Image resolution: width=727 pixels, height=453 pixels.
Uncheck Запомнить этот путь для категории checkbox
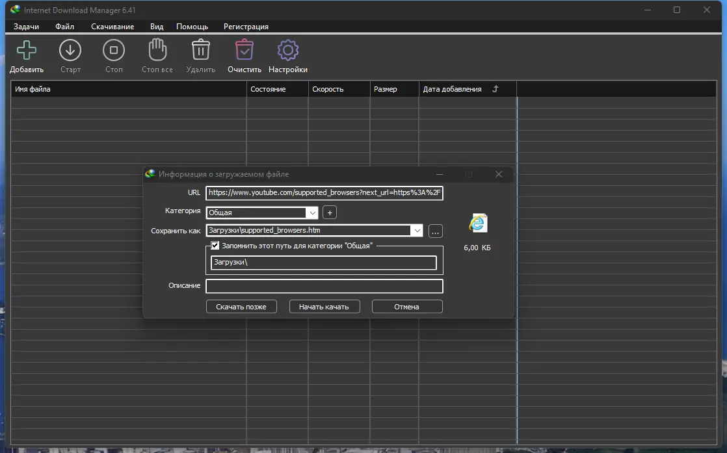coord(215,246)
